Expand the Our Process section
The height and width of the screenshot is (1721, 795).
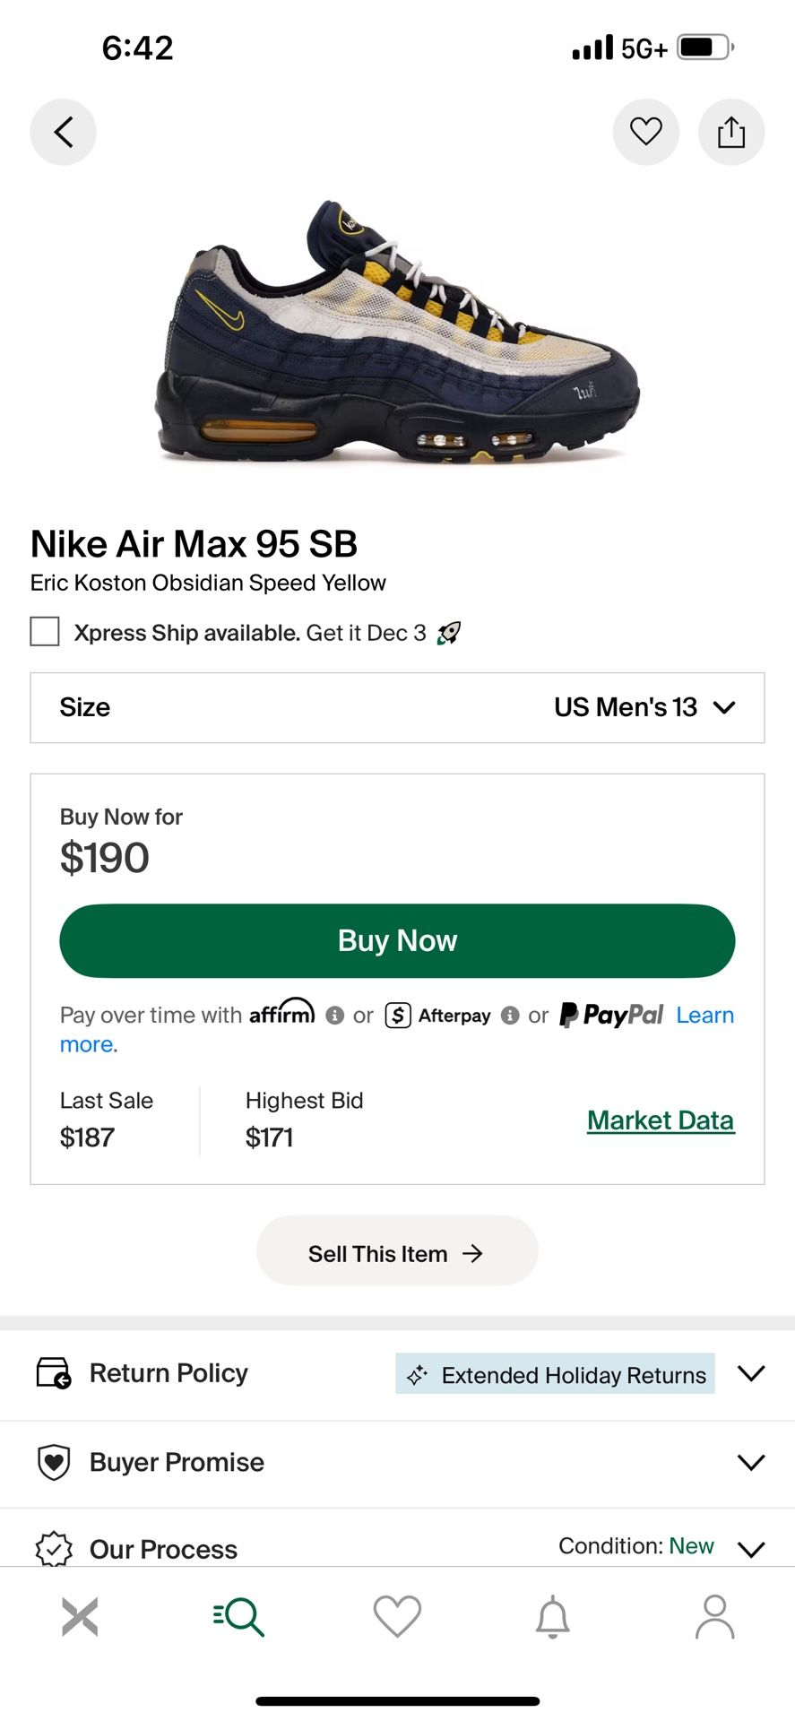click(750, 1548)
